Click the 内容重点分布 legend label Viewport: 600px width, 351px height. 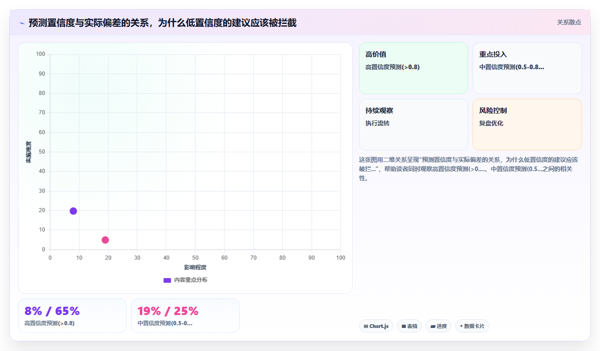coord(191,280)
